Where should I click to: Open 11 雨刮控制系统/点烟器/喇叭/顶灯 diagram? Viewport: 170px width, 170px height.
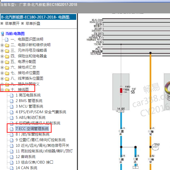pyautogui.click(x=44, y=151)
